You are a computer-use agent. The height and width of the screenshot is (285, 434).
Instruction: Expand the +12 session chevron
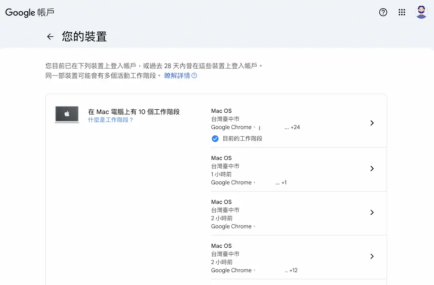[372, 256]
